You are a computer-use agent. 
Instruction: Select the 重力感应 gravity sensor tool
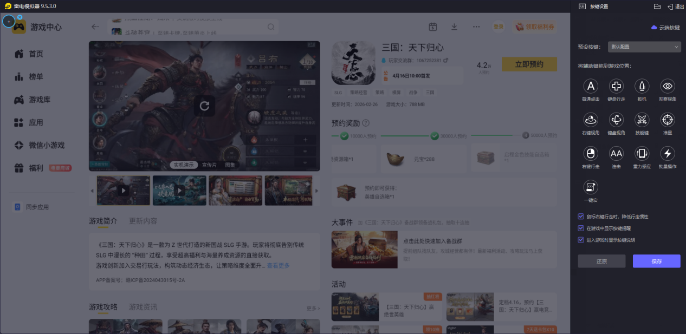[x=642, y=154]
